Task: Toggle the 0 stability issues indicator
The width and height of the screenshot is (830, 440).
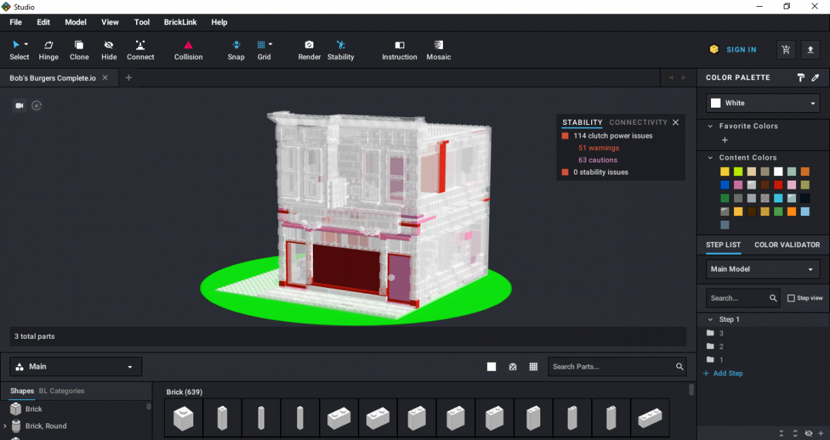Action: click(x=565, y=172)
